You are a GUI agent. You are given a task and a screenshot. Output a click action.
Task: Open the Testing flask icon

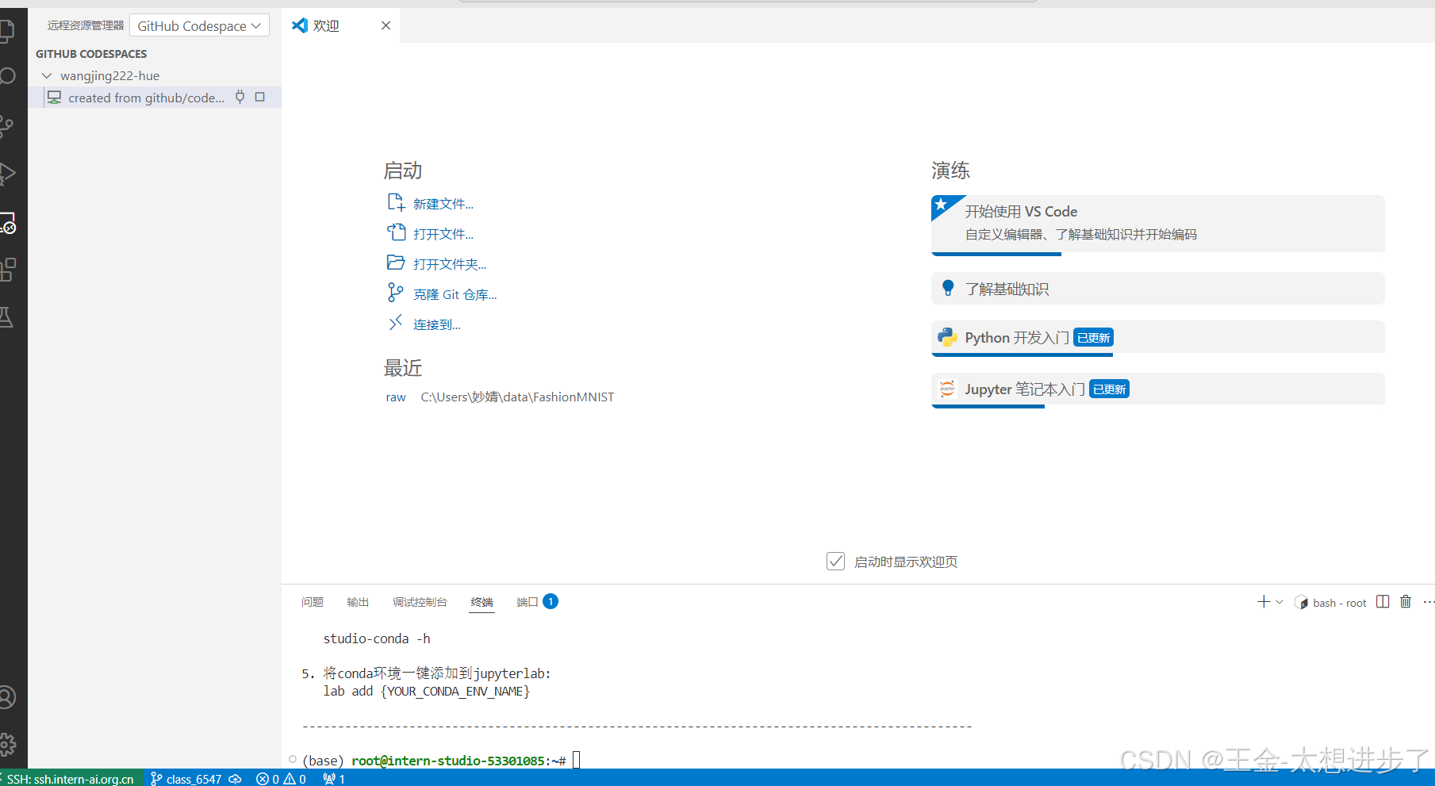click(6, 317)
